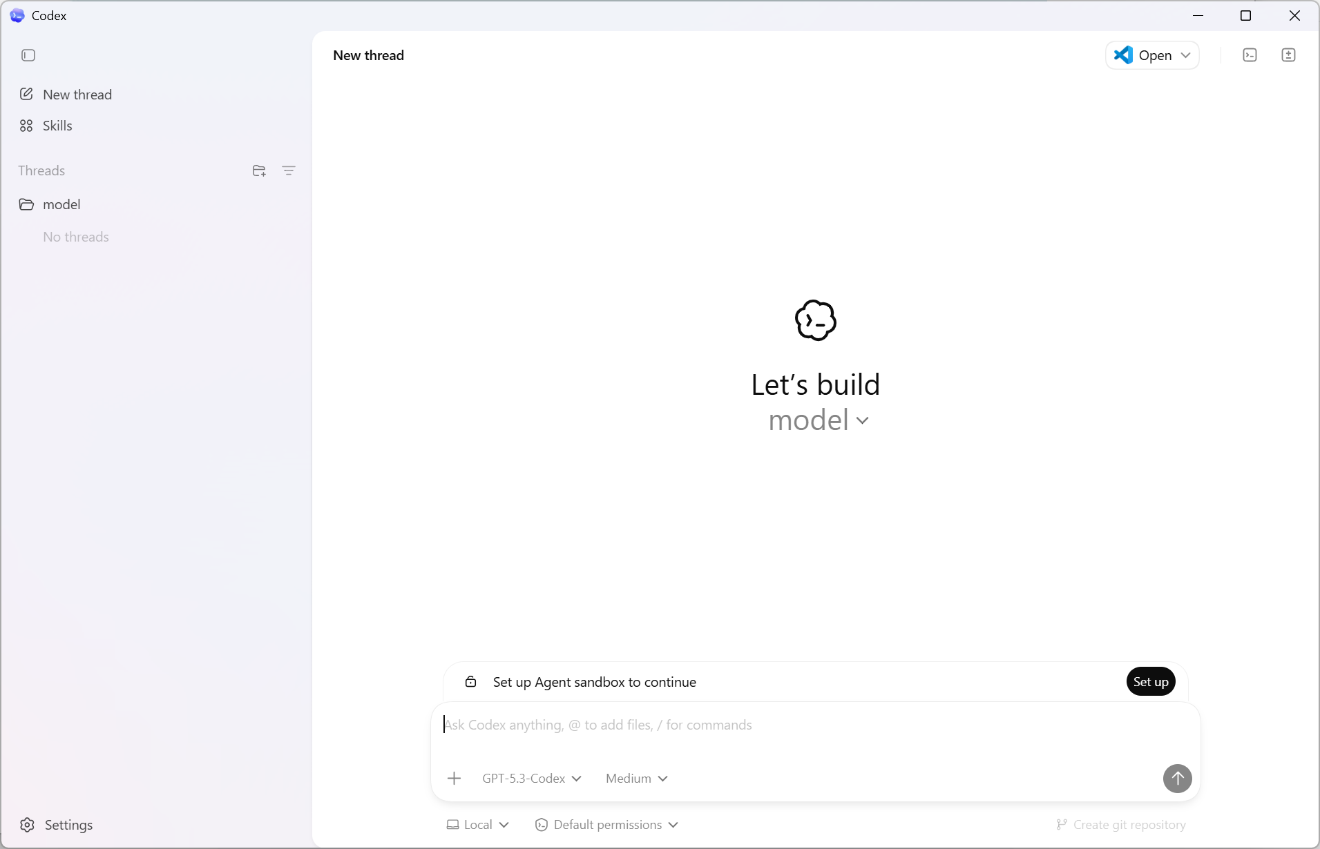The width and height of the screenshot is (1320, 849).
Task: Click the Codex app logo in title bar
Action: (17, 15)
